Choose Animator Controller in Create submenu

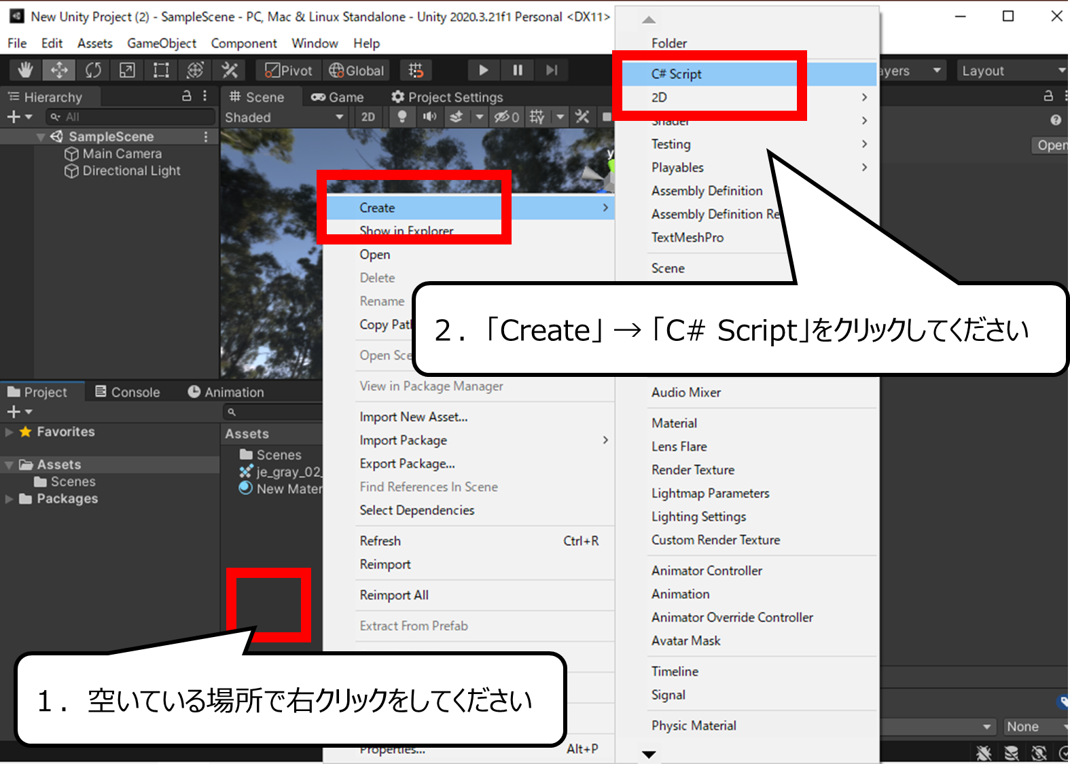click(x=707, y=570)
